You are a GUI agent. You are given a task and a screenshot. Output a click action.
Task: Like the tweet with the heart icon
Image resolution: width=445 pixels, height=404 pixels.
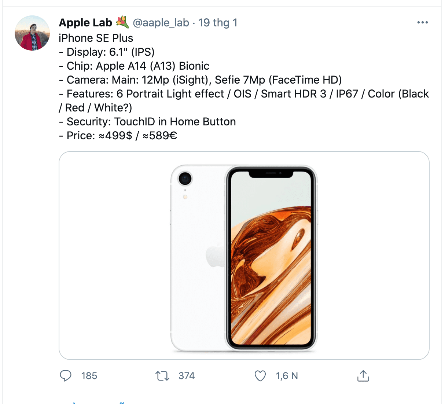(x=260, y=376)
